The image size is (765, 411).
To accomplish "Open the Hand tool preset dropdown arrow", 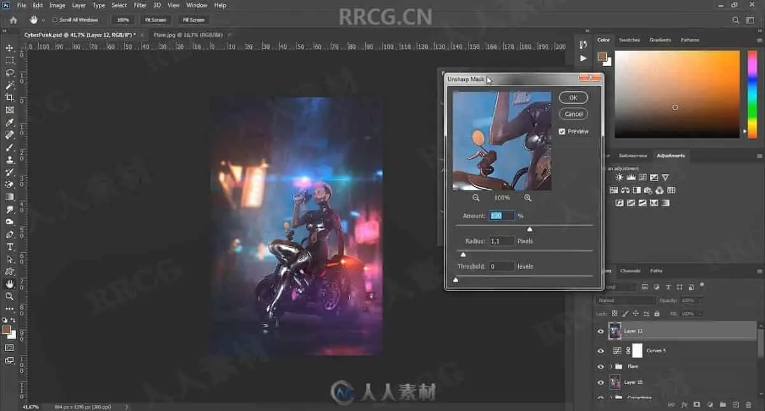I will coord(43,20).
